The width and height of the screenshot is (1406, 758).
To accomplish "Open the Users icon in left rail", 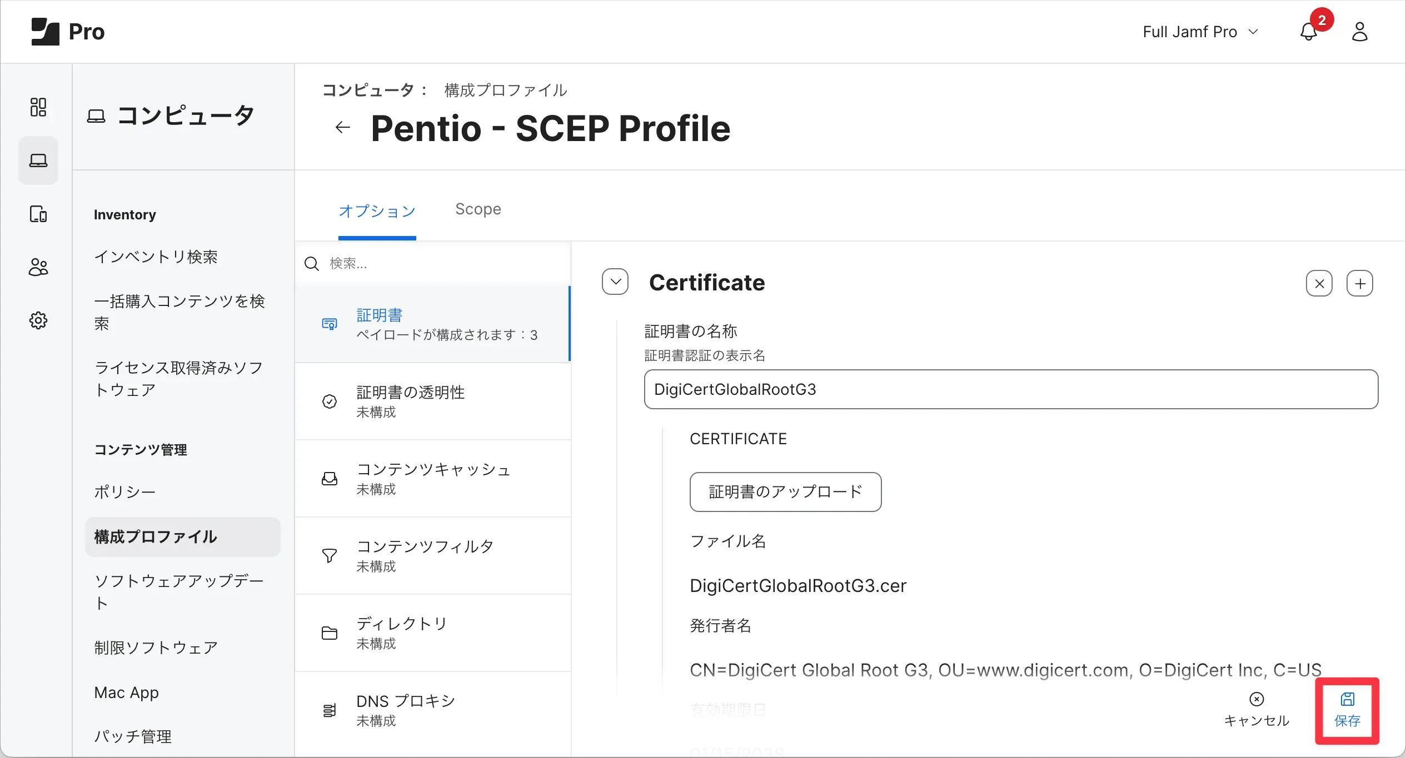I will coord(38,267).
